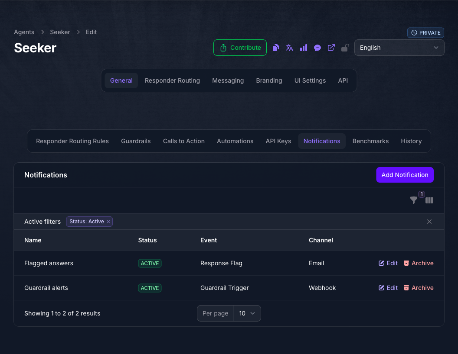
Task: Edit the Flagged answers notification
Action: point(388,264)
